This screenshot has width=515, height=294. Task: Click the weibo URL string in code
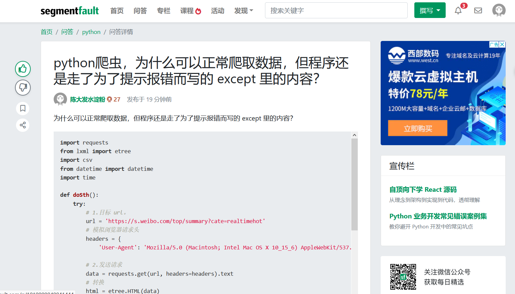tap(185, 221)
